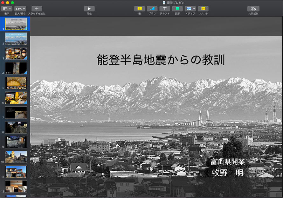Select slide 7 black text slide thumbnail
This screenshot has height=198, width=283.
(16, 112)
